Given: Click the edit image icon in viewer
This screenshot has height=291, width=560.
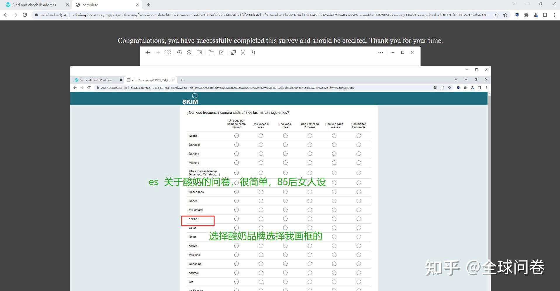Looking at the screenshot, I should click(221, 53).
